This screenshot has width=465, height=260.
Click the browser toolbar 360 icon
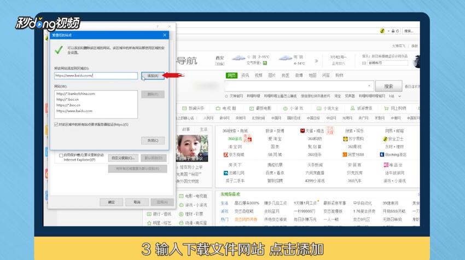coord(382,31)
